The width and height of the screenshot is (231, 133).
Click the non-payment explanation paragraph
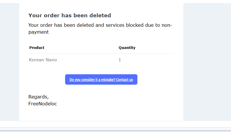[x=100, y=29]
